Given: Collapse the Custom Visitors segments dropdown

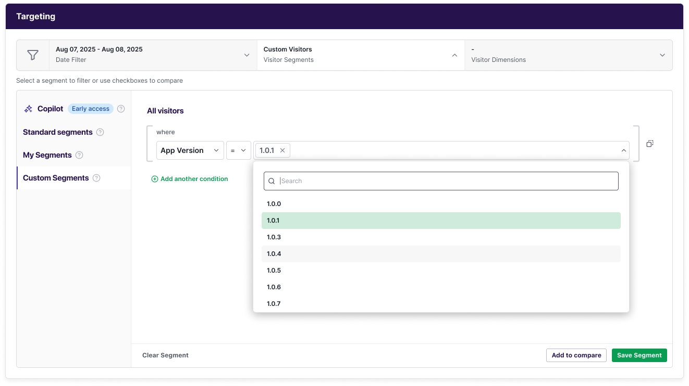Looking at the screenshot, I should click(454, 55).
